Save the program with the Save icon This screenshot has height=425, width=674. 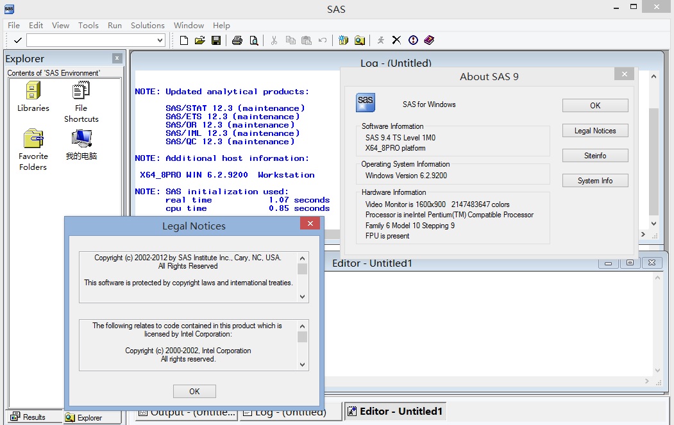pyautogui.click(x=216, y=40)
